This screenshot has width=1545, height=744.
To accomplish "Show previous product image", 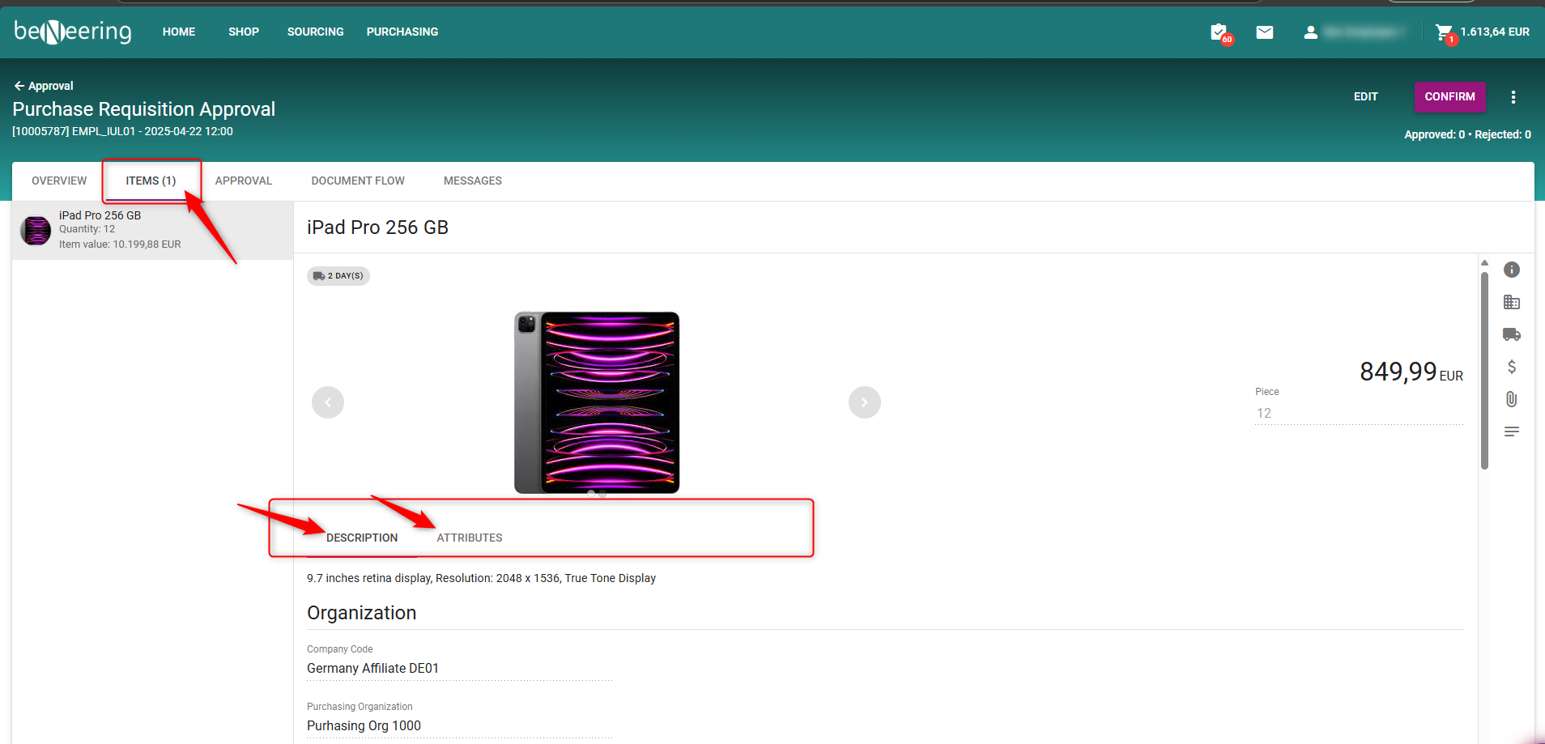I will [x=328, y=402].
